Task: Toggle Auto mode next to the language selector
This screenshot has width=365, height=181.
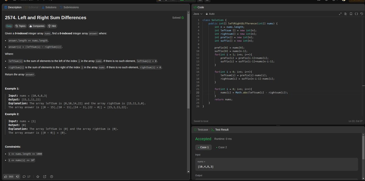Action: click(x=210, y=14)
